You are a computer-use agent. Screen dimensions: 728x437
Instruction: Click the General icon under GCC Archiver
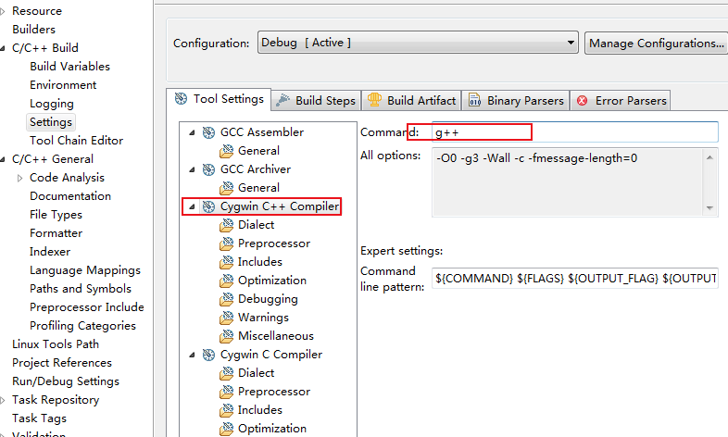pos(226,188)
